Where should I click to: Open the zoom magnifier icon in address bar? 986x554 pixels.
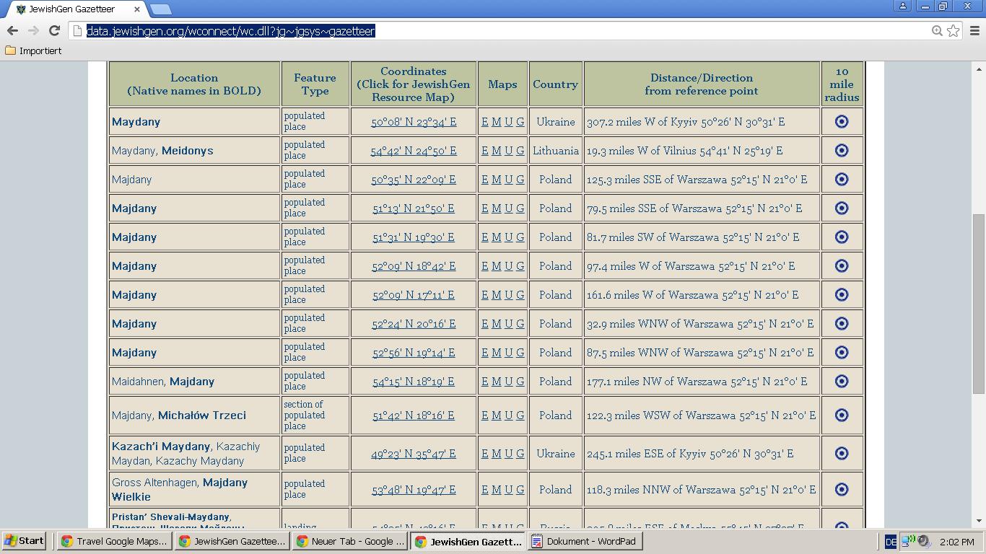tap(937, 30)
